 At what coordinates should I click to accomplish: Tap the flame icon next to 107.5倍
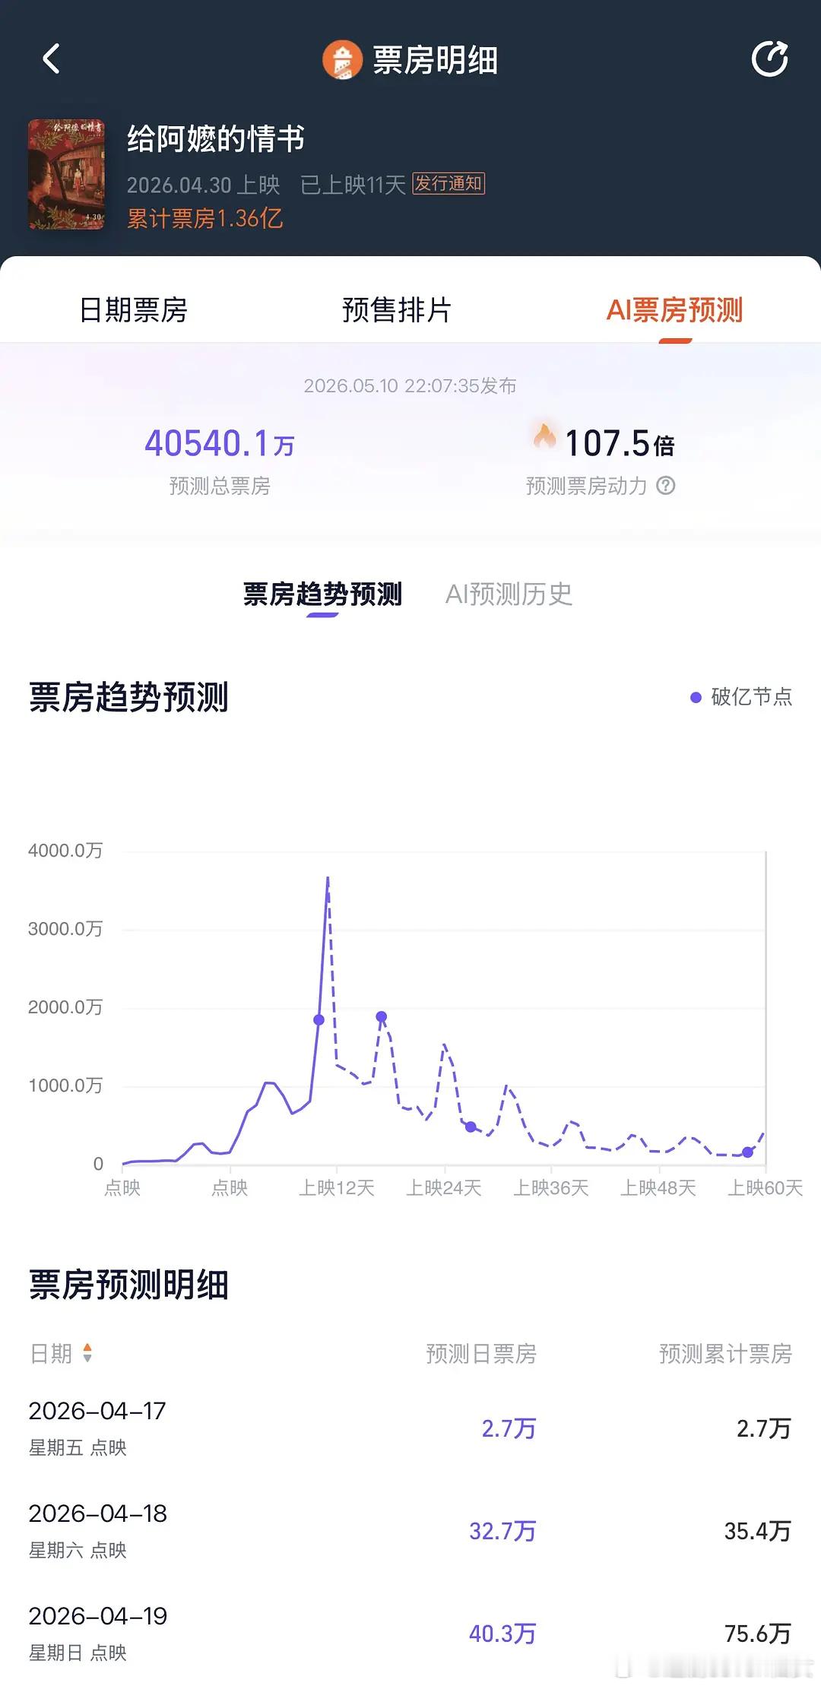[x=544, y=436]
